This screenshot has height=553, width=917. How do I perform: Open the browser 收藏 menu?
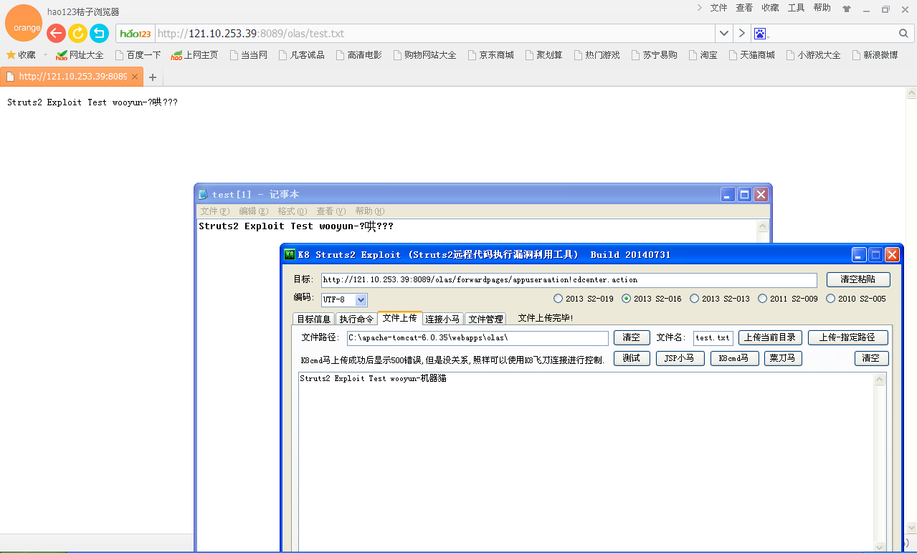[x=770, y=8]
